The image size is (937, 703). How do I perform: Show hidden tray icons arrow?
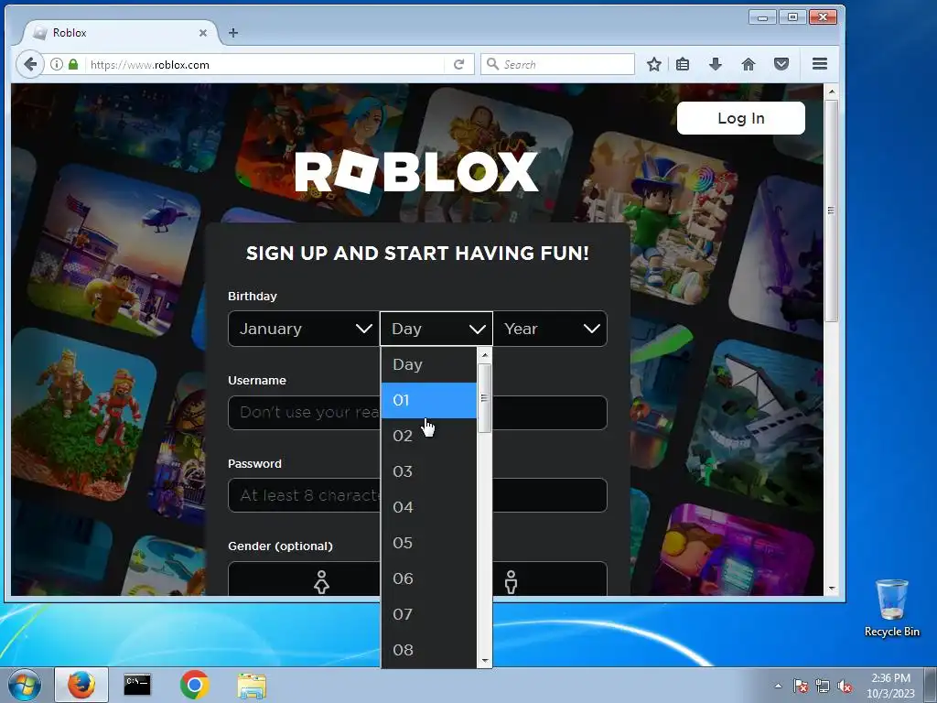[x=778, y=686]
